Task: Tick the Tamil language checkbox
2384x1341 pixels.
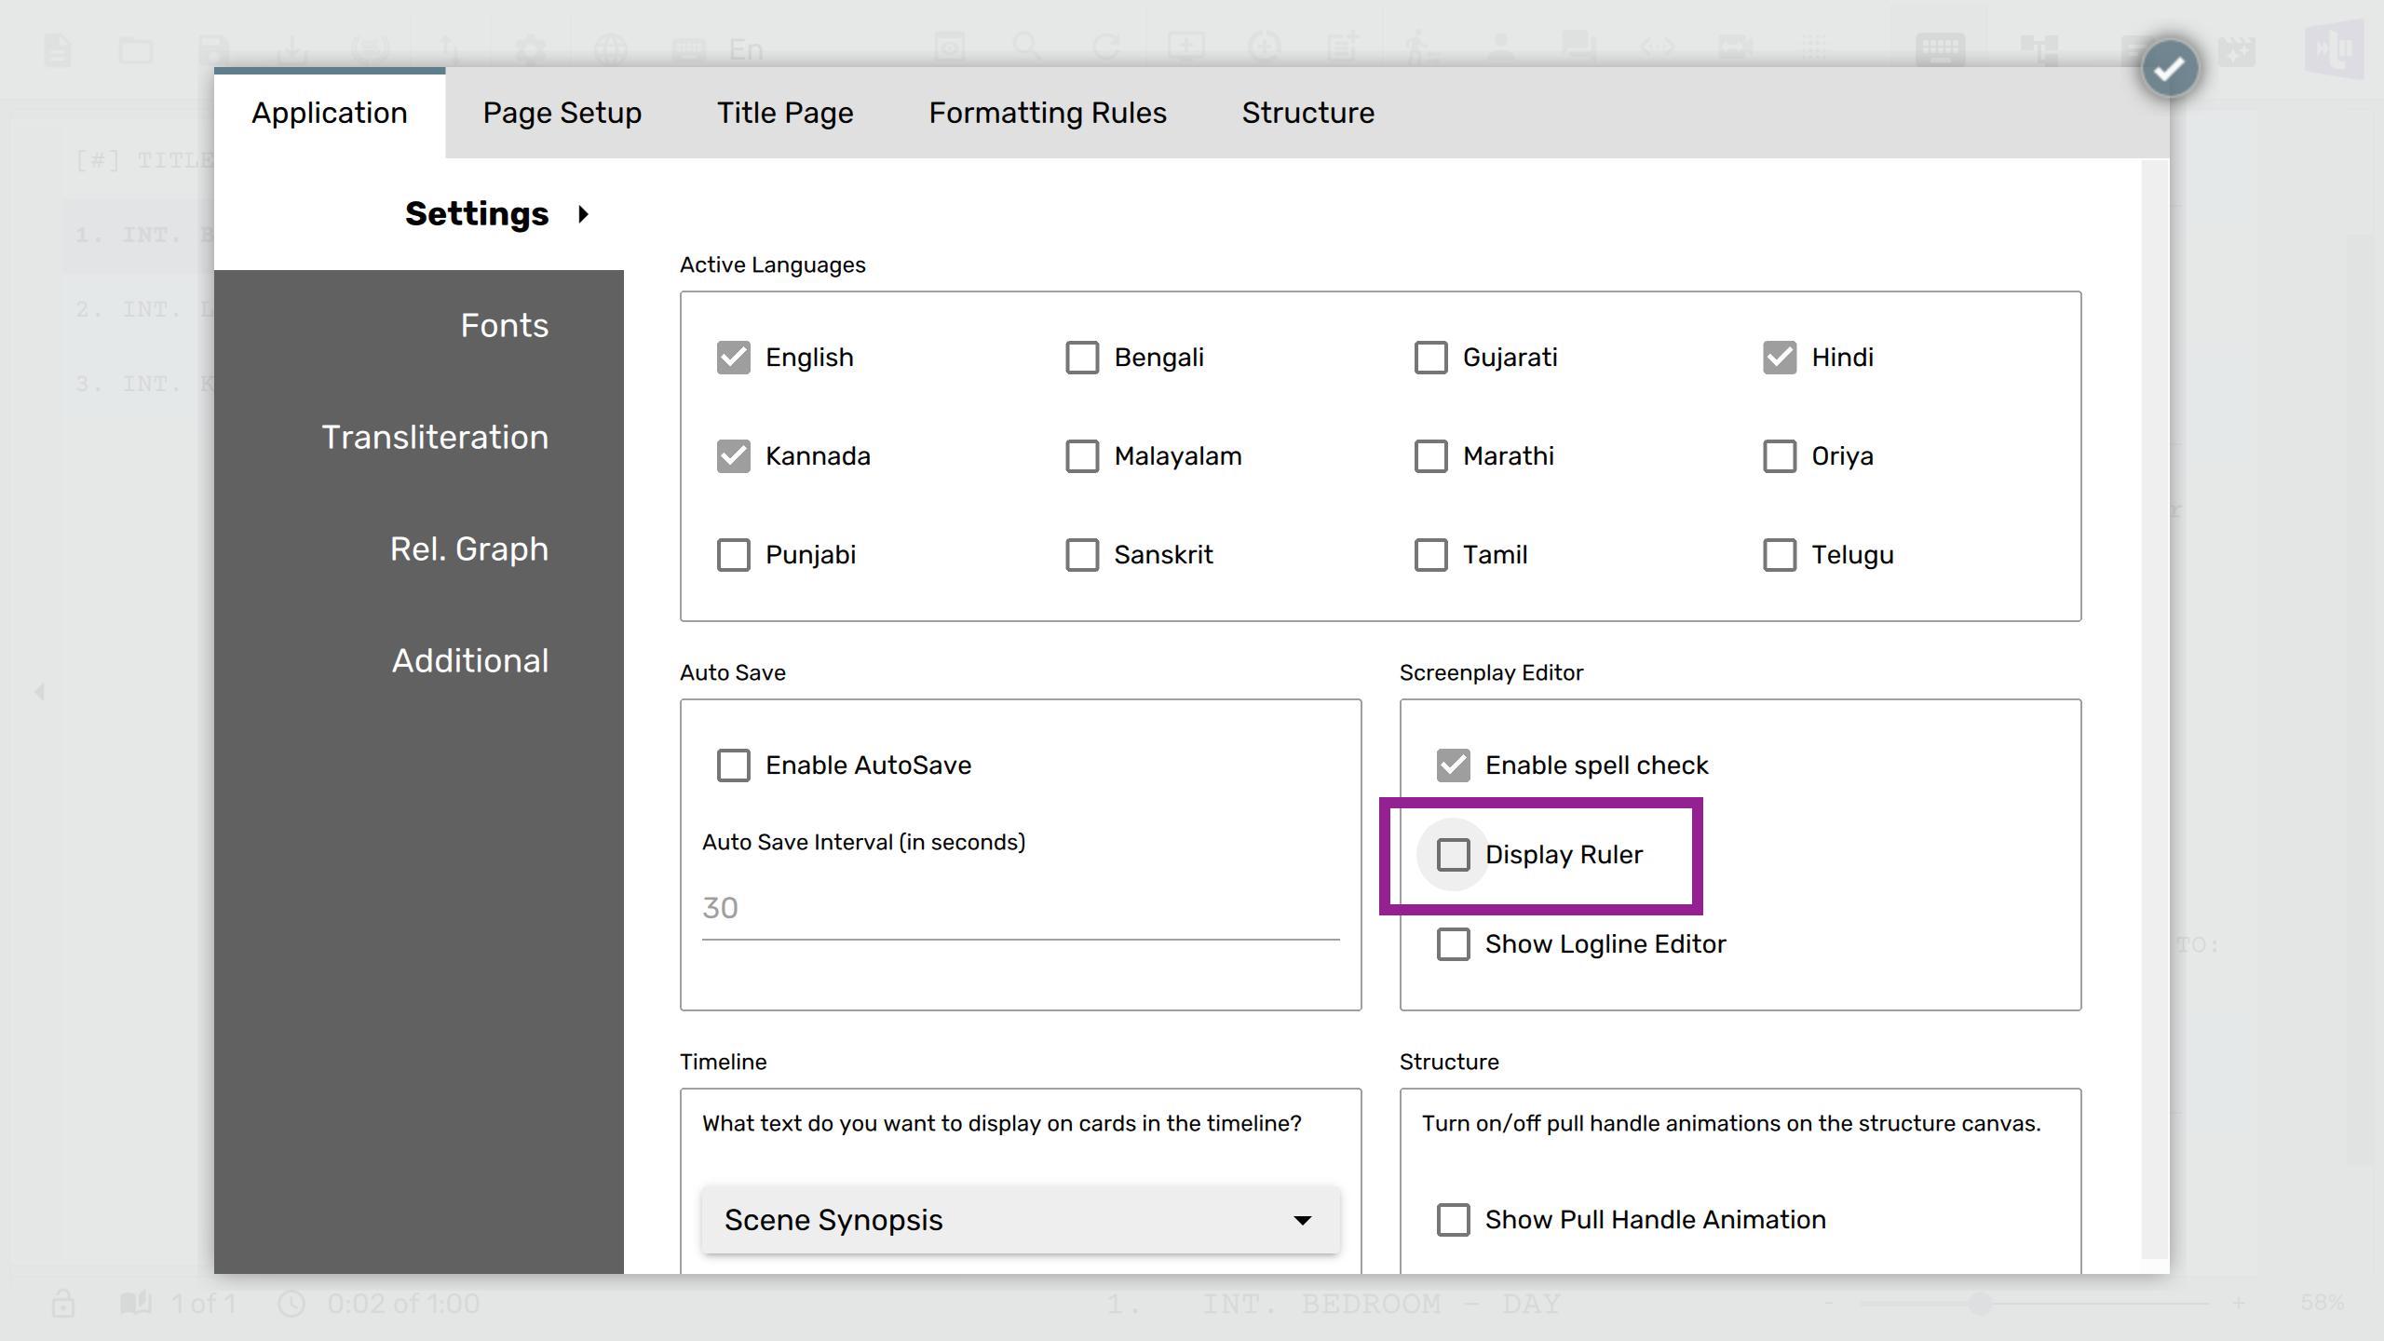Action: tap(1430, 555)
